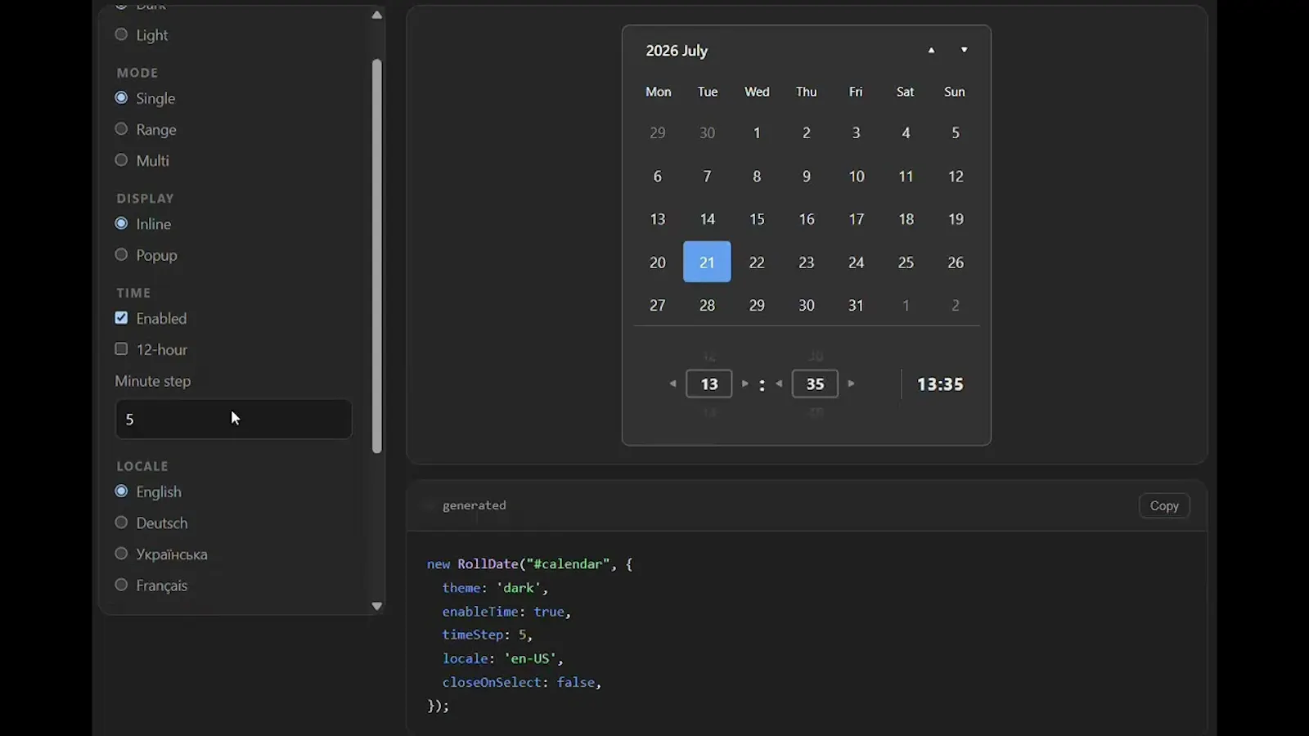The width and height of the screenshot is (1309, 736).
Task: Uncheck the Enabled time checkbox
Action: pos(121,318)
